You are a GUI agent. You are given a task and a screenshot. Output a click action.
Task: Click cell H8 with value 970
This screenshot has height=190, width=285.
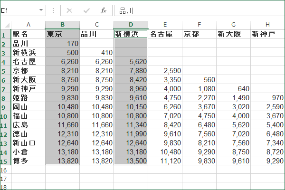[267, 98]
